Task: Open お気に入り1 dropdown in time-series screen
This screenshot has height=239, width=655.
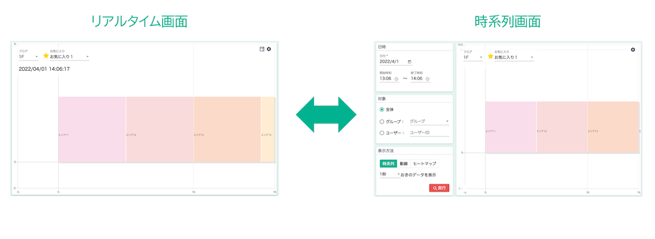Action: coord(514,57)
